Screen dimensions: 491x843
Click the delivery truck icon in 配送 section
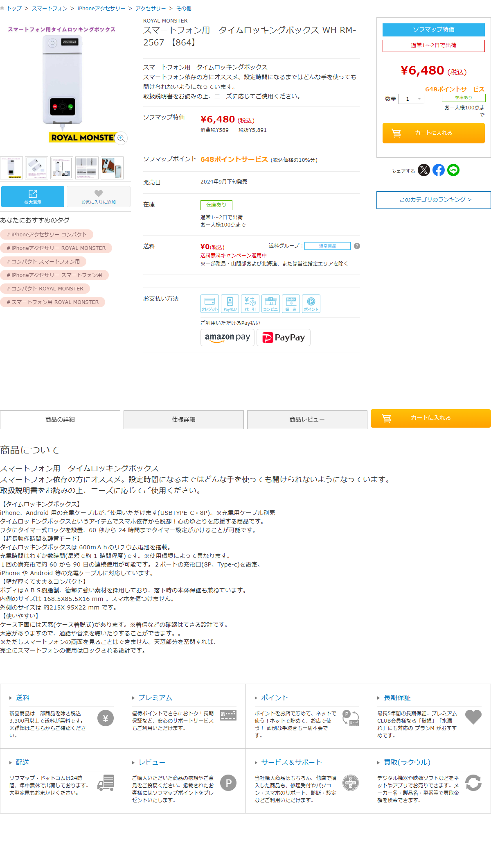[106, 782]
